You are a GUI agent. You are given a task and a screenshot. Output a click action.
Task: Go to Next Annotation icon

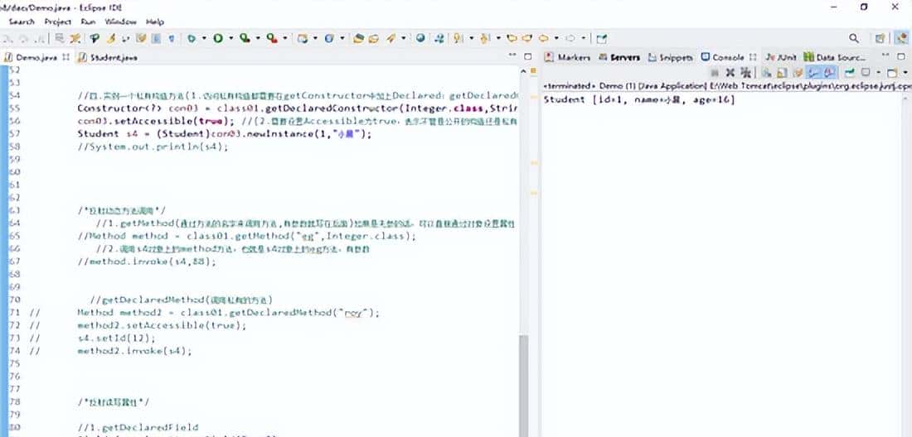click(458, 38)
